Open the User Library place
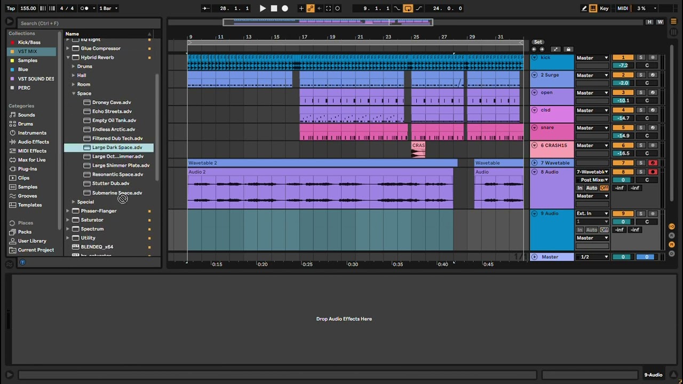Image resolution: width=683 pixels, height=384 pixels. pyautogui.click(x=32, y=241)
